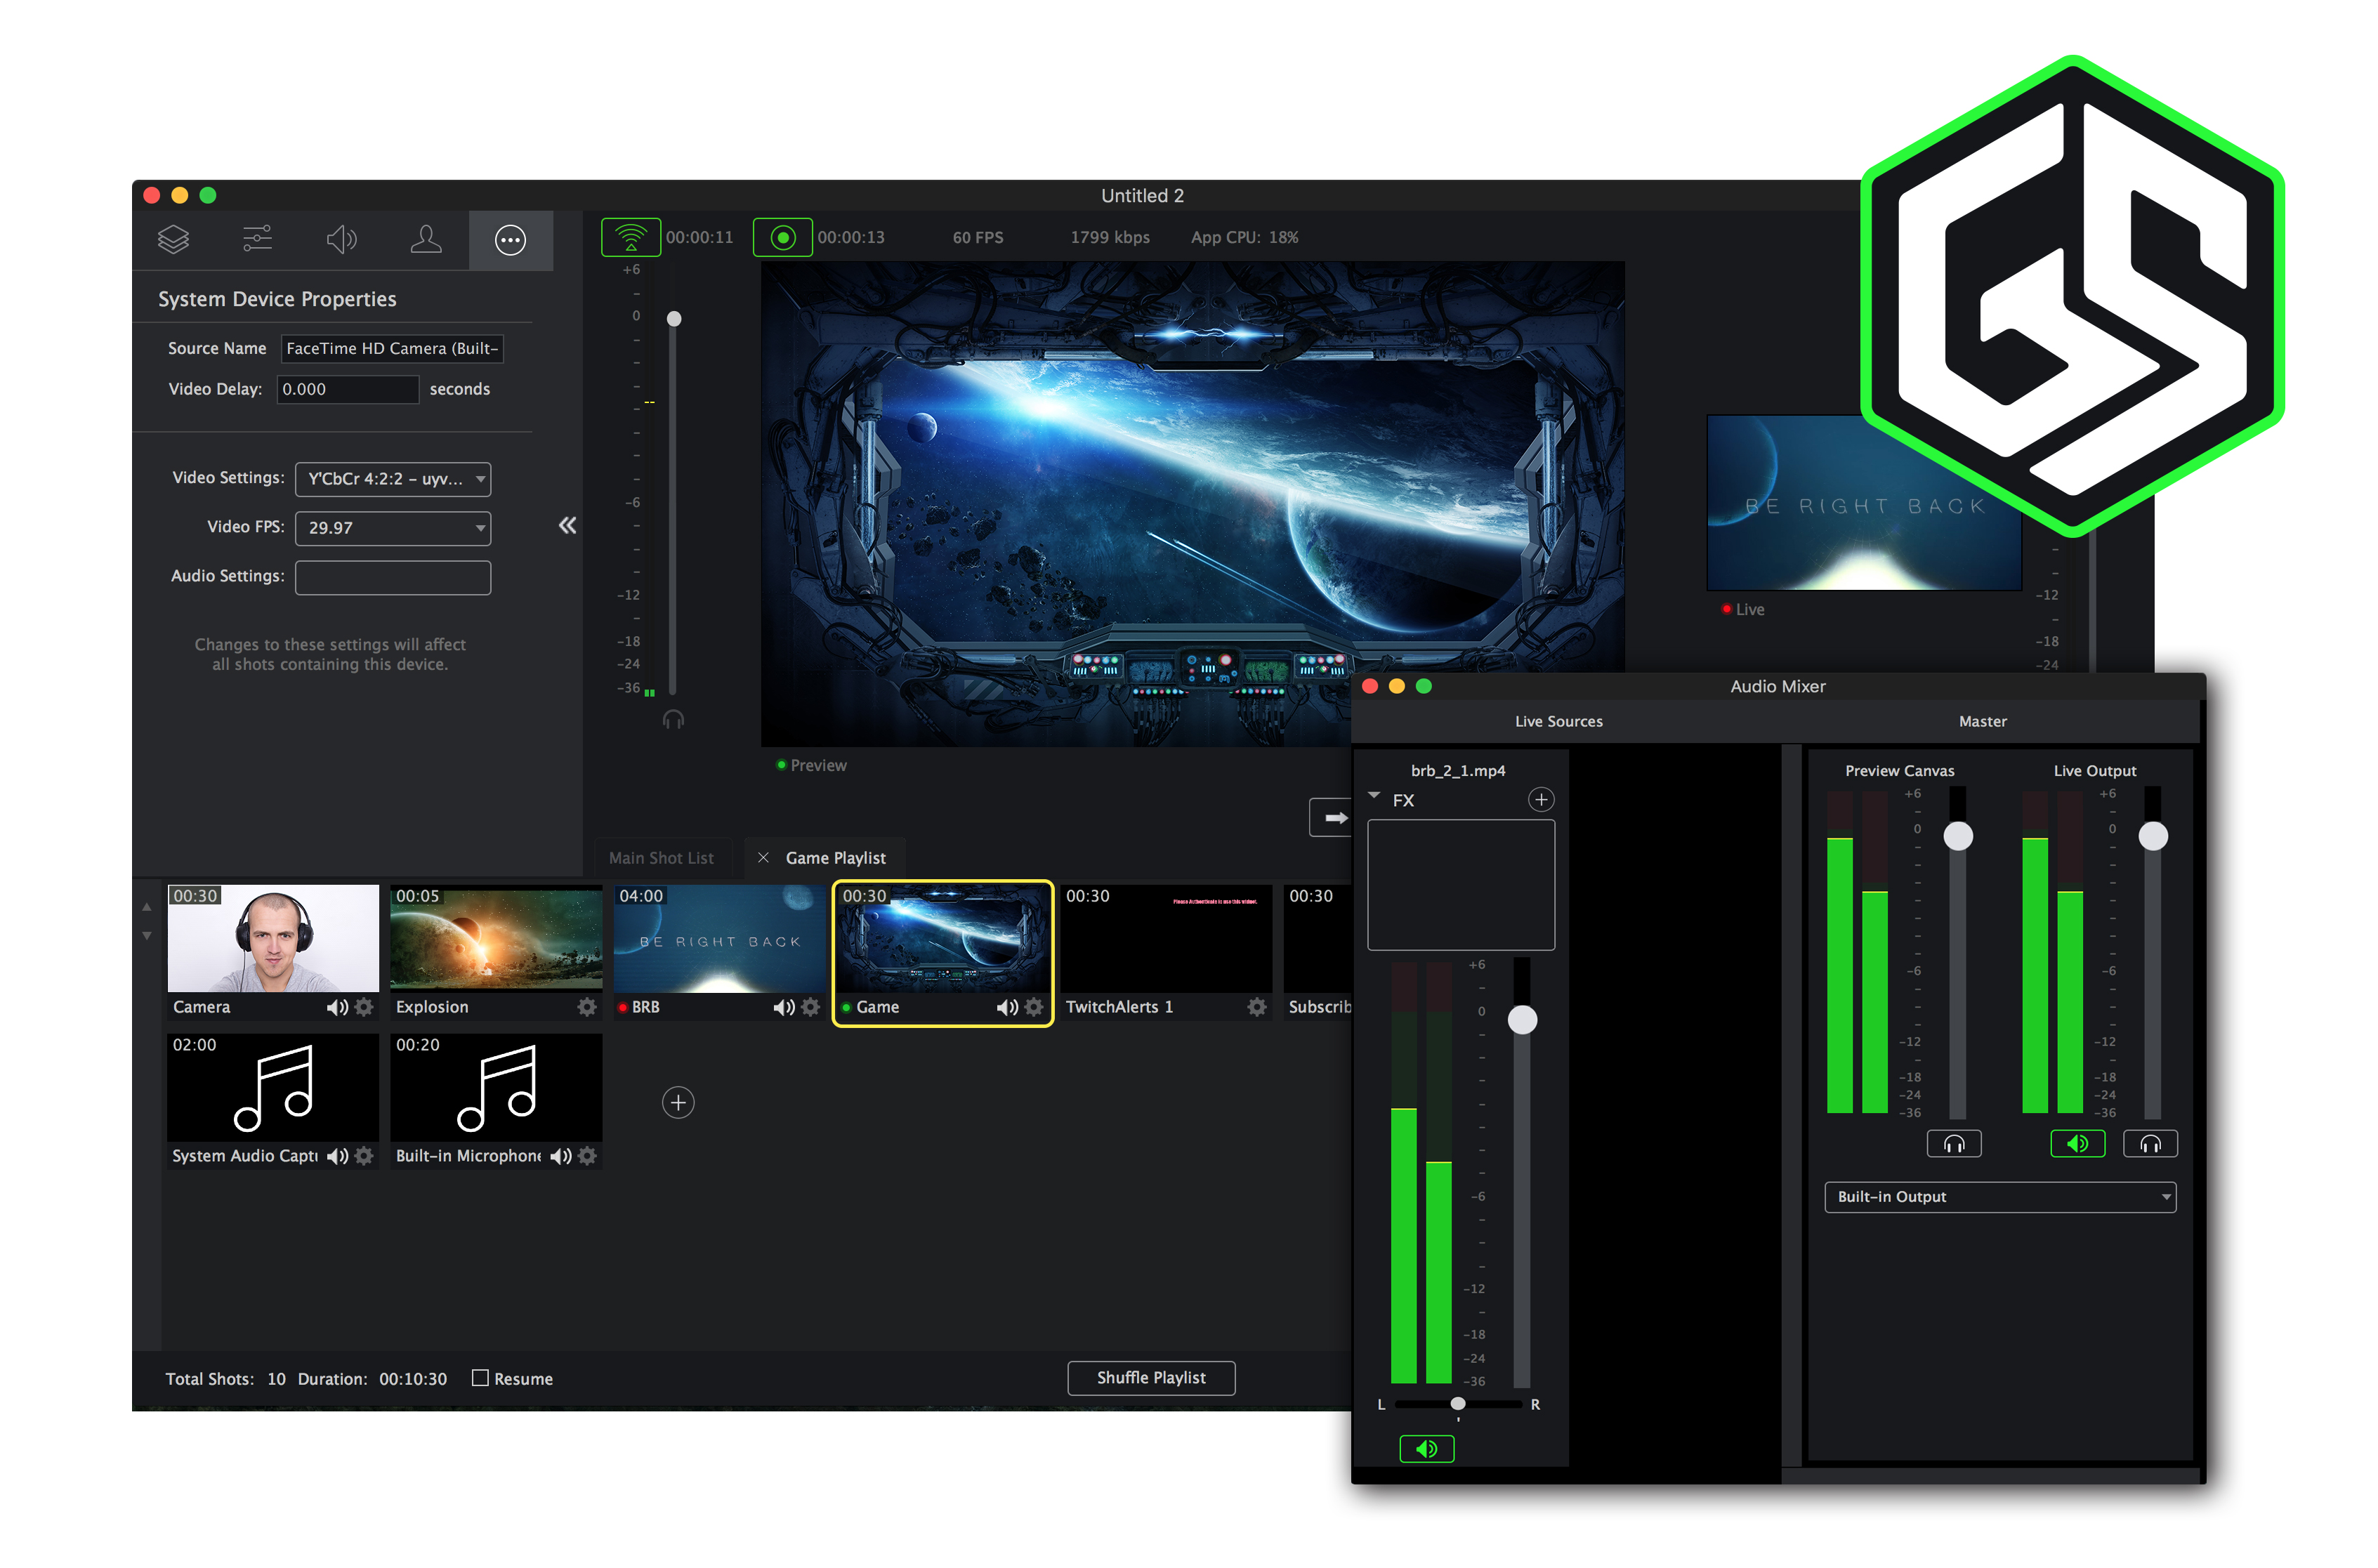The image size is (2378, 1568).
Task: Open settings gear on Built-in Microphone shot
Action: click(587, 1156)
